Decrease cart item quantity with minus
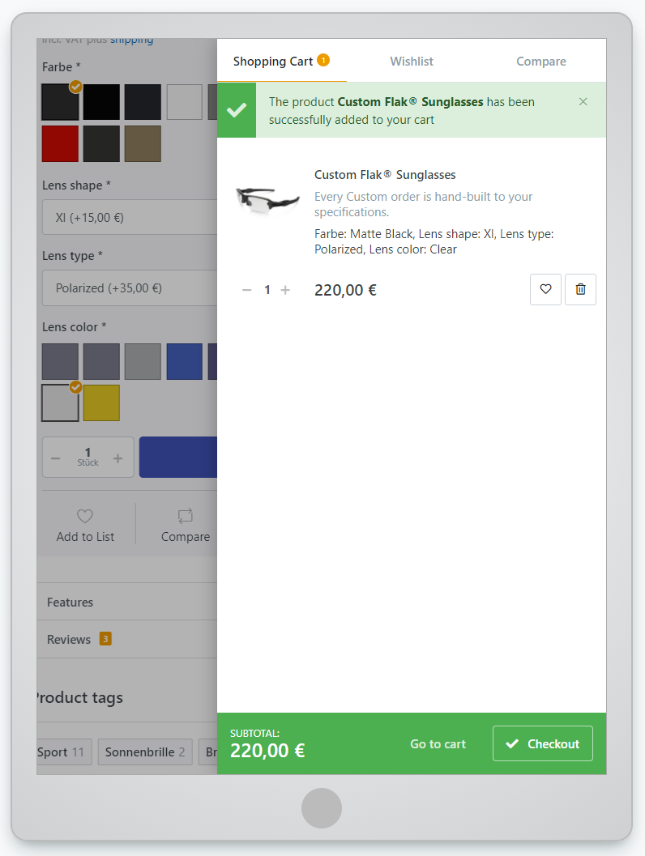Viewport: 645px width, 856px height. coord(247,290)
